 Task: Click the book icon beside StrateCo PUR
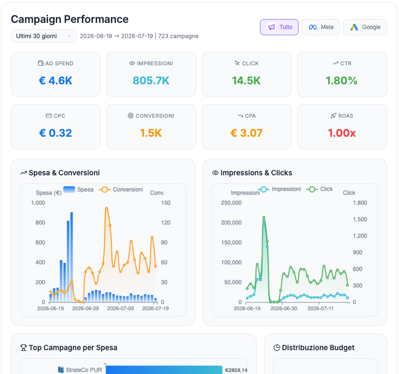coord(61,370)
